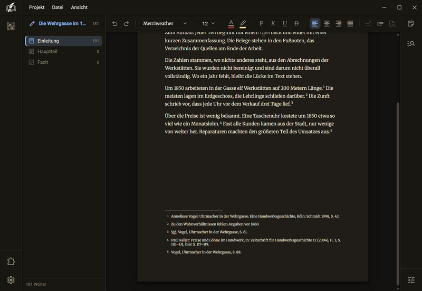The height and width of the screenshot is (291, 422).
Task: Click the project title Die Wehrgasse im 1...
Action: [x=62, y=23]
